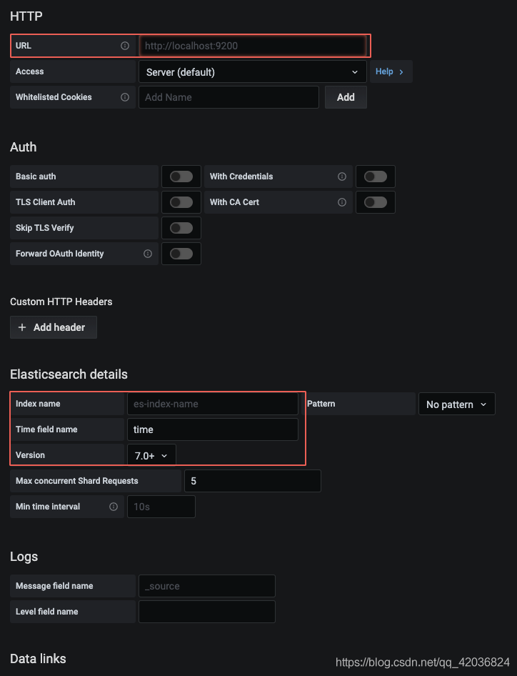Focus the URL input field
The width and height of the screenshot is (517, 676).
(253, 46)
